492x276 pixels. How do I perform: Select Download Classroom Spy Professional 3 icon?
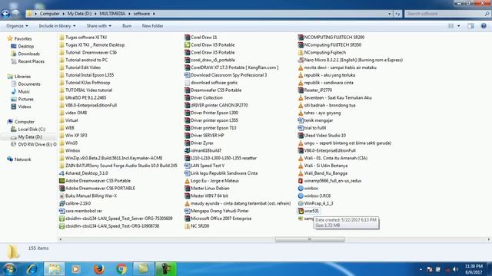188,75
